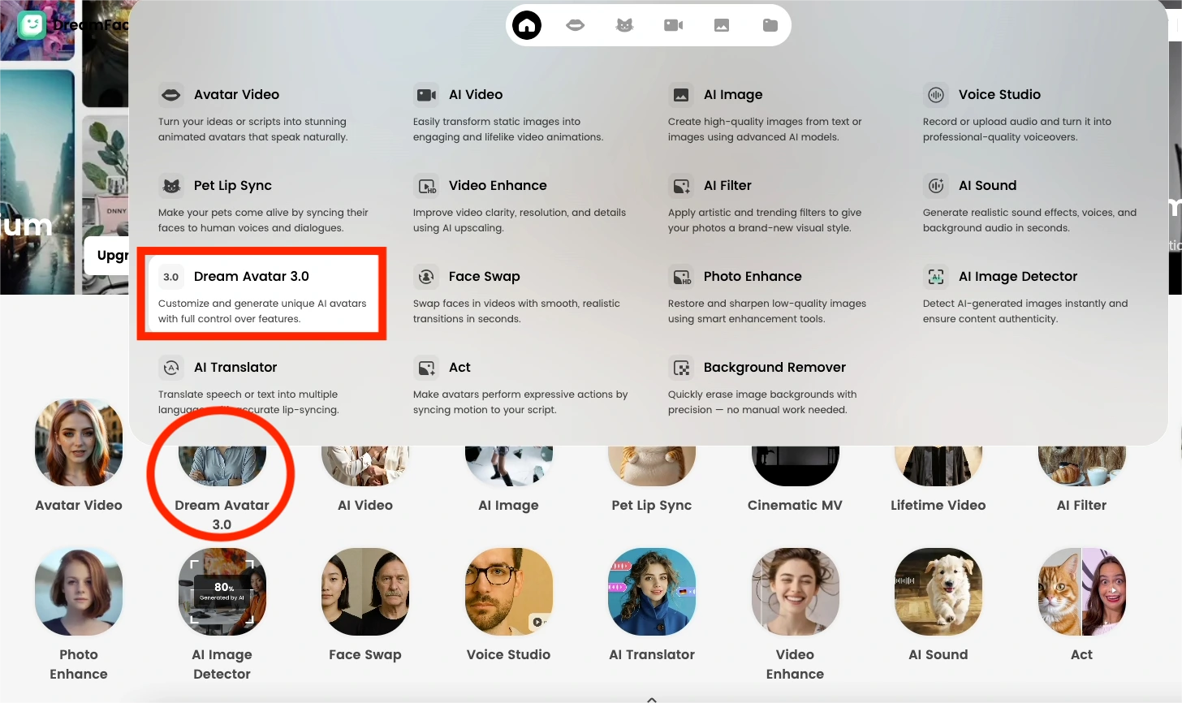Click the video camera icon in top navigation

pyautogui.click(x=673, y=25)
